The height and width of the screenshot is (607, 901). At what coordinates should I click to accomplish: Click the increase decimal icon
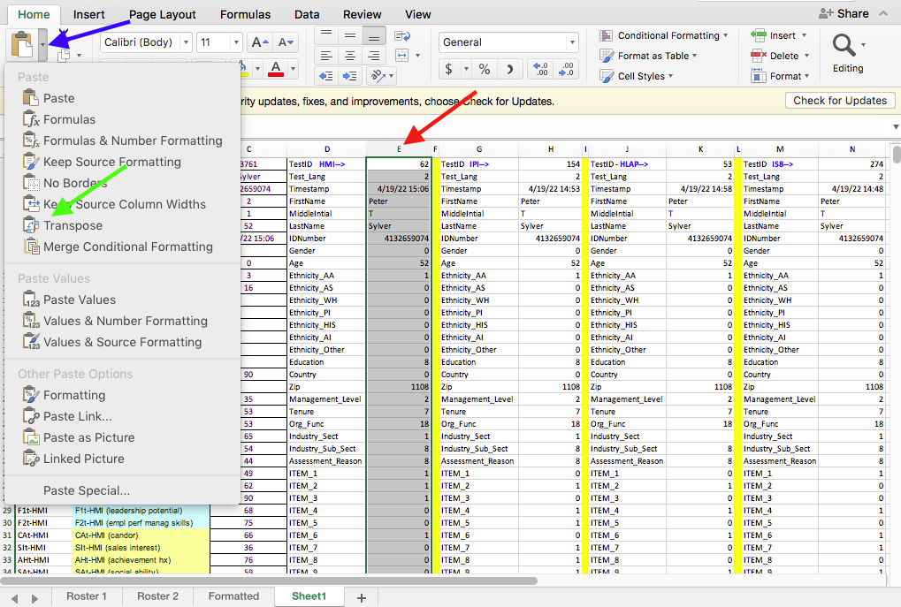[541, 69]
